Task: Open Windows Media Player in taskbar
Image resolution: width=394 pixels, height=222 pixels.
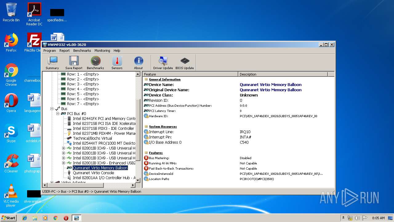Action: click(45, 218)
